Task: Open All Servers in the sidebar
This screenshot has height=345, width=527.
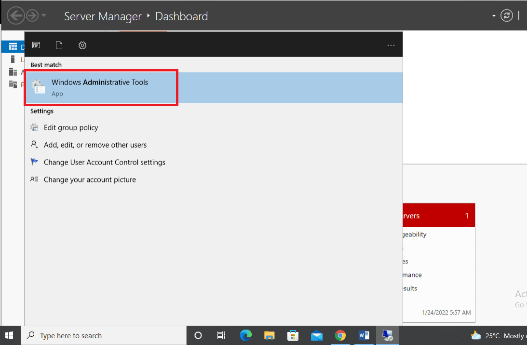Action: [x=12, y=71]
